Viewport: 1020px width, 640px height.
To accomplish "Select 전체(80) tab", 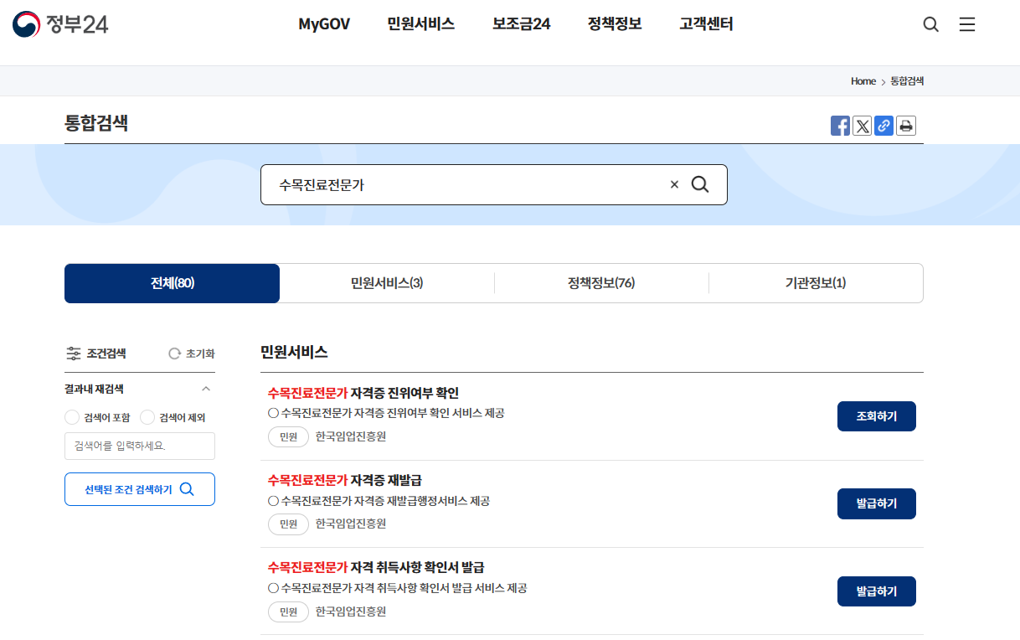I will point(172,283).
